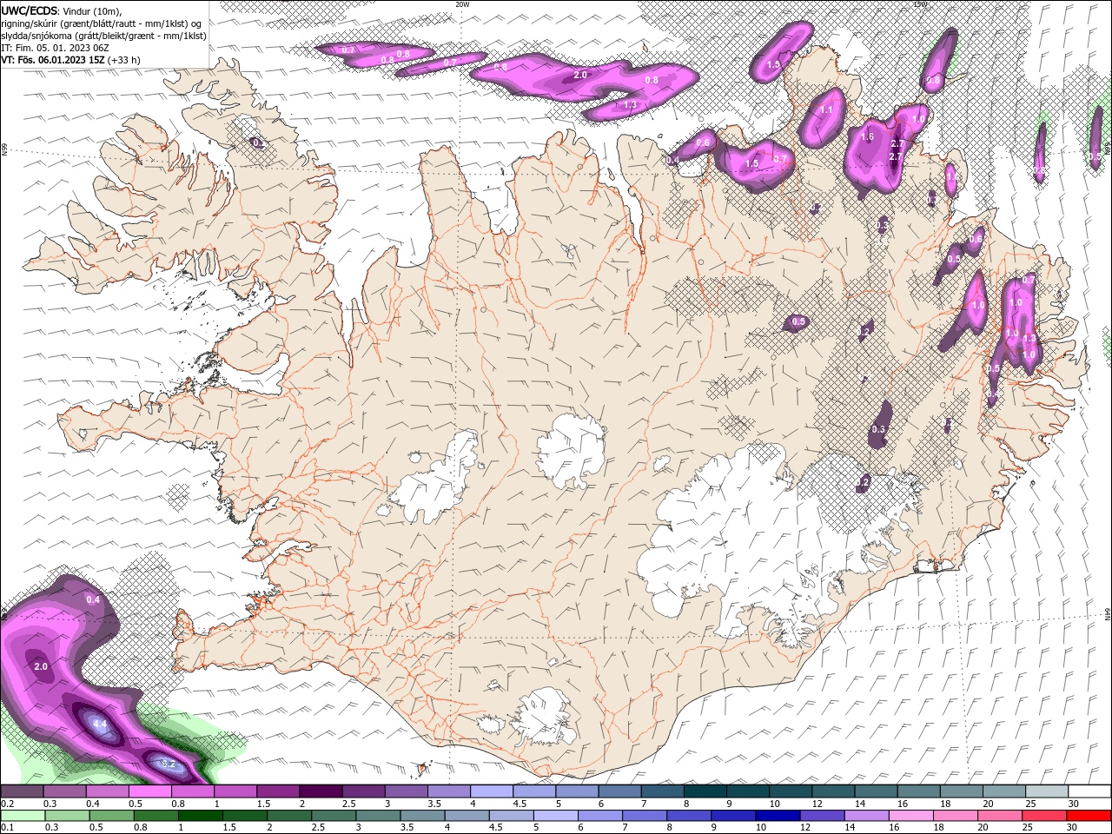This screenshot has width=1112, height=834.
Task: Click the '1.1' precipitation value in the northeast
Action: click(826, 110)
